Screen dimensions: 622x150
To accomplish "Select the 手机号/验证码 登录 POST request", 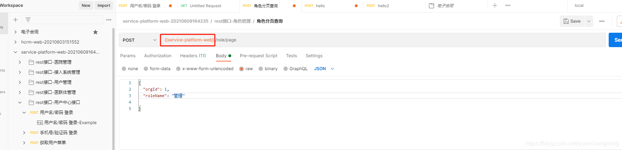I will [54, 133].
